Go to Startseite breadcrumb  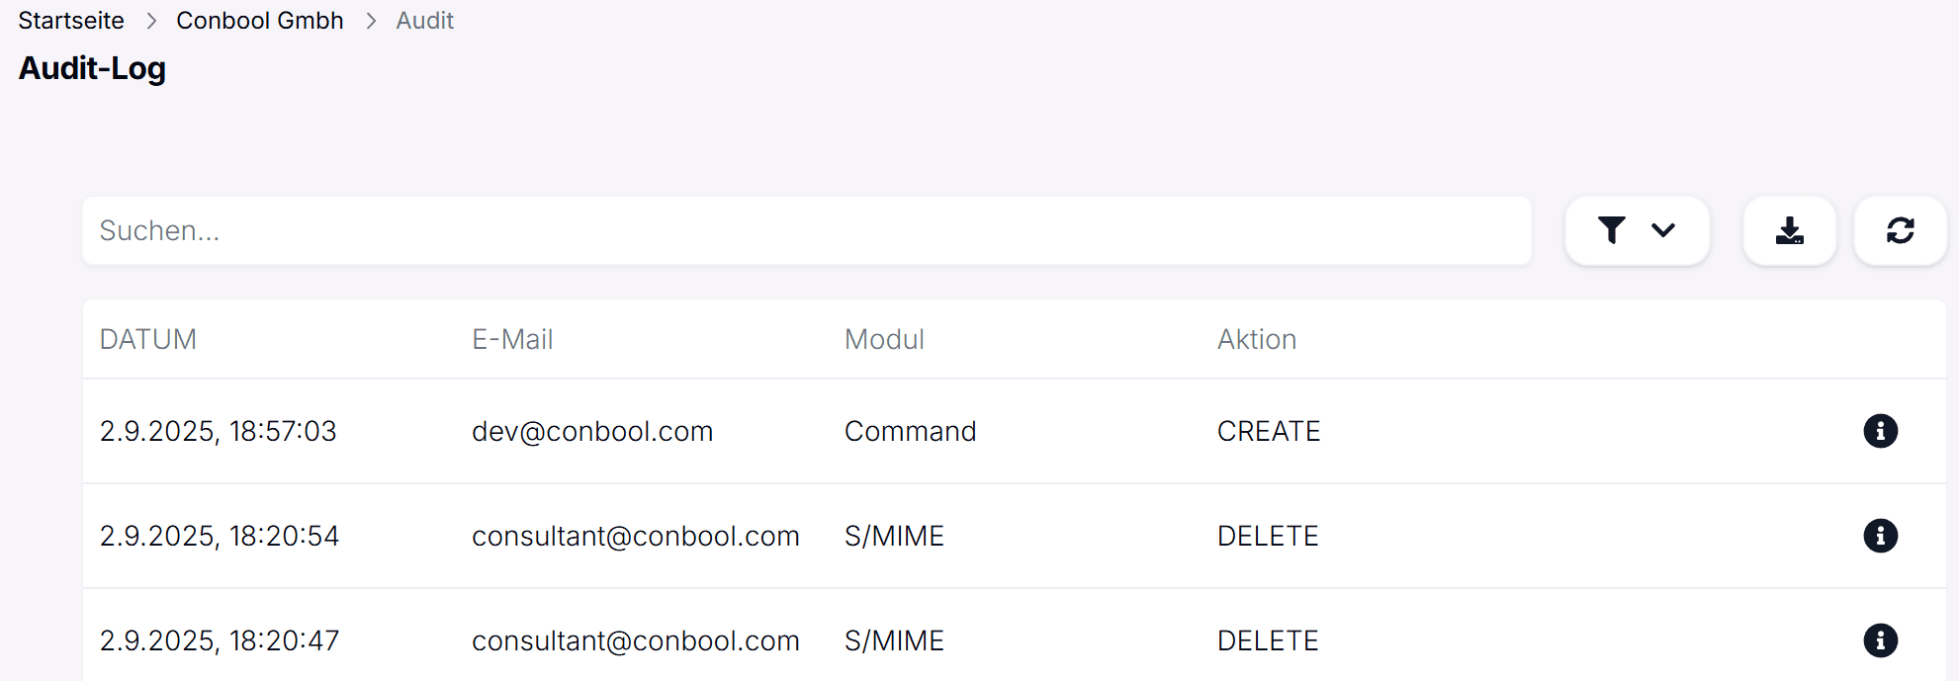pos(71,21)
